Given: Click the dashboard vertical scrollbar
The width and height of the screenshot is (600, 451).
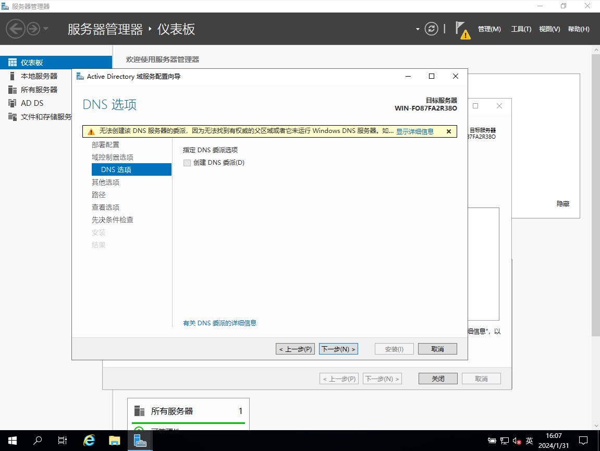Looking at the screenshot, I should tap(596, 209).
